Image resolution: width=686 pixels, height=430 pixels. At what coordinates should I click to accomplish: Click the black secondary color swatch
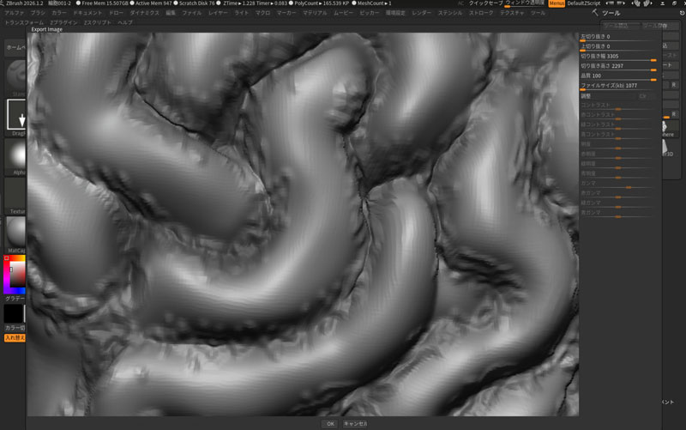coord(13,313)
